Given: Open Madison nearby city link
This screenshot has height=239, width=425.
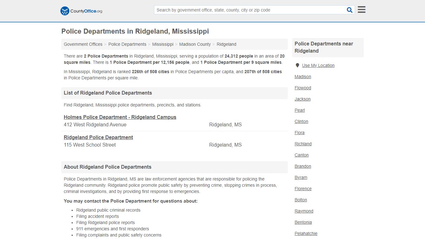Looking at the screenshot, I should tap(303, 77).
